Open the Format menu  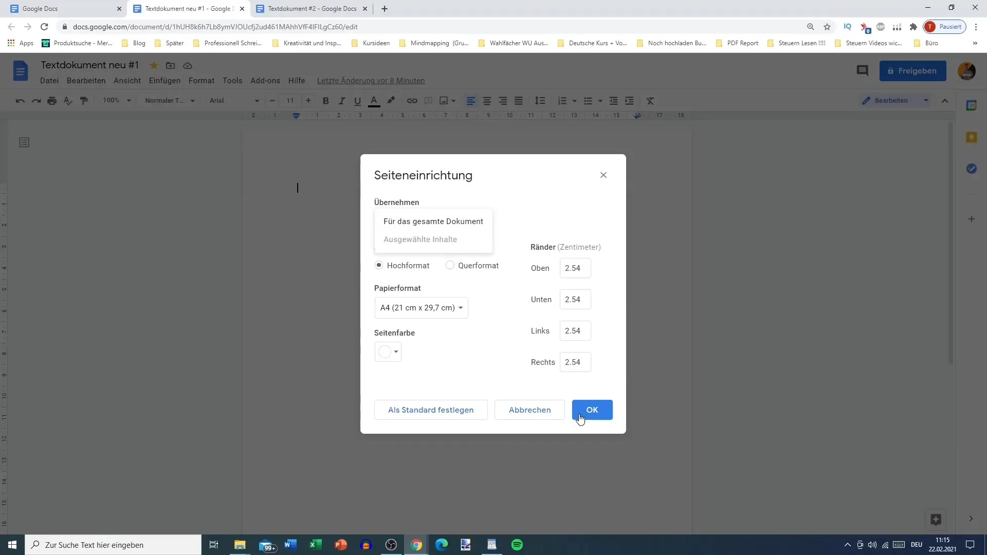pyautogui.click(x=202, y=80)
